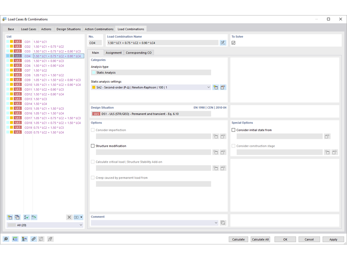Click the formula script icon in footer
The width and height of the screenshot is (347, 260).
pyautogui.click(x=50, y=239)
